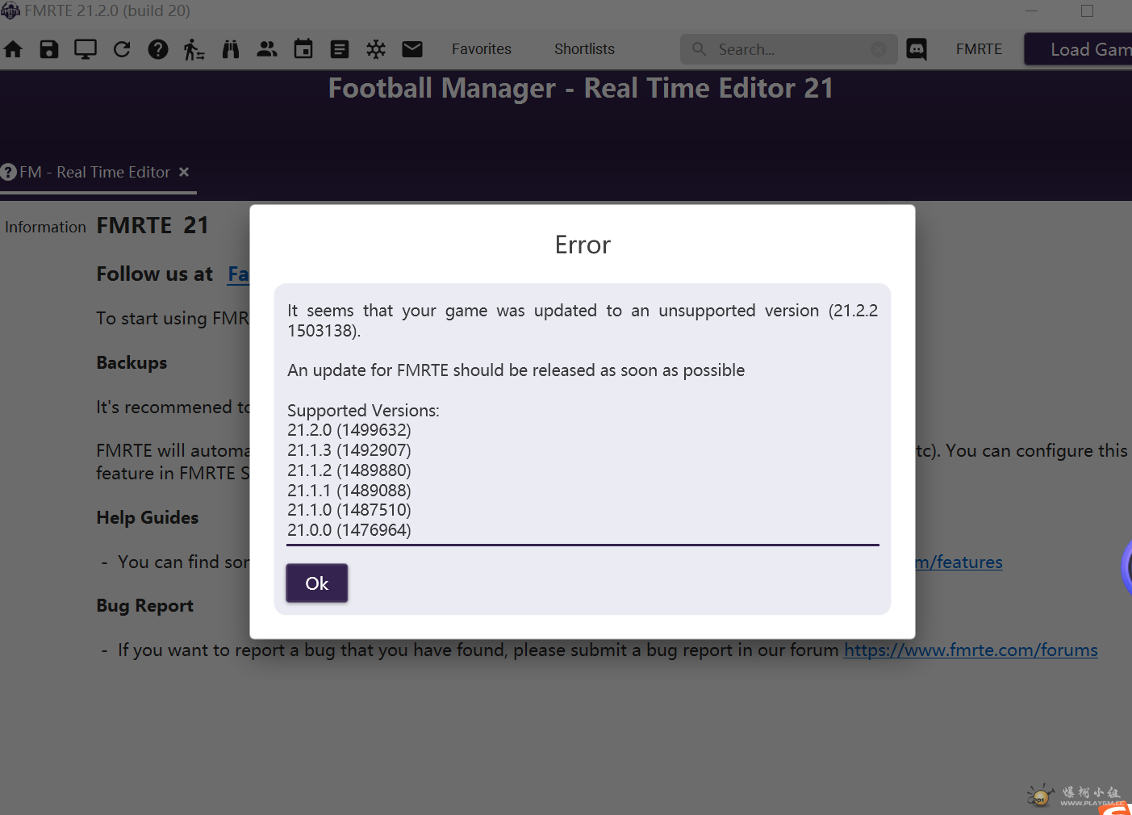The image size is (1132, 815).
Task: Click supported version 21.0.0 (1476964)
Action: (x=349, y=530)
